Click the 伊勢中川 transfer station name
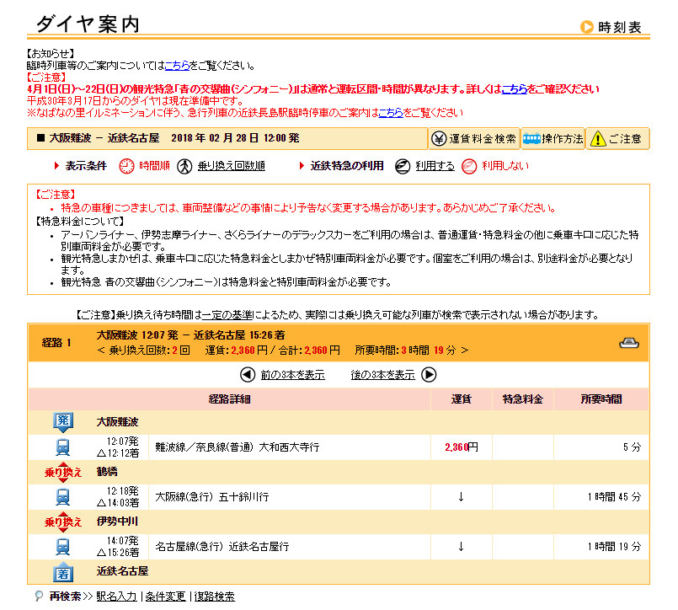678x610 pixels. (x=117, y=522)
